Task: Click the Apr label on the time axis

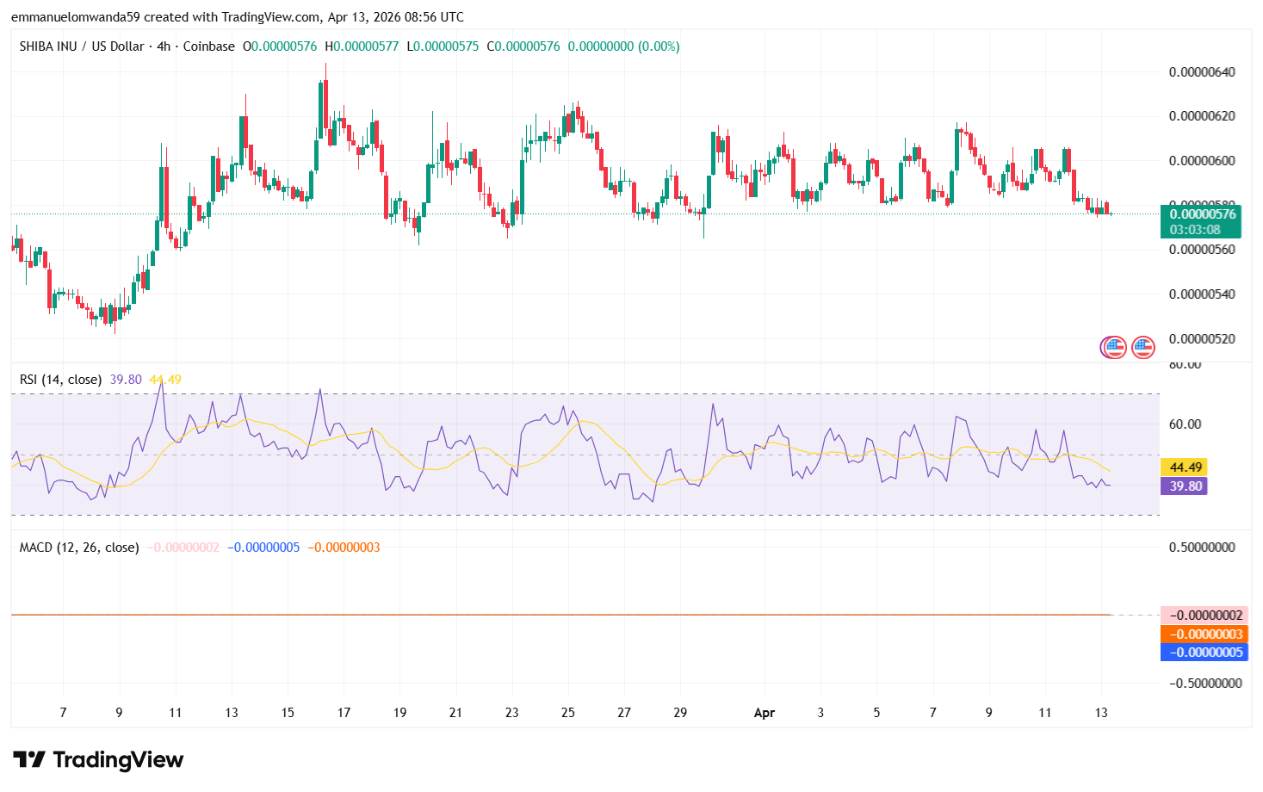Action: [764, 713]
